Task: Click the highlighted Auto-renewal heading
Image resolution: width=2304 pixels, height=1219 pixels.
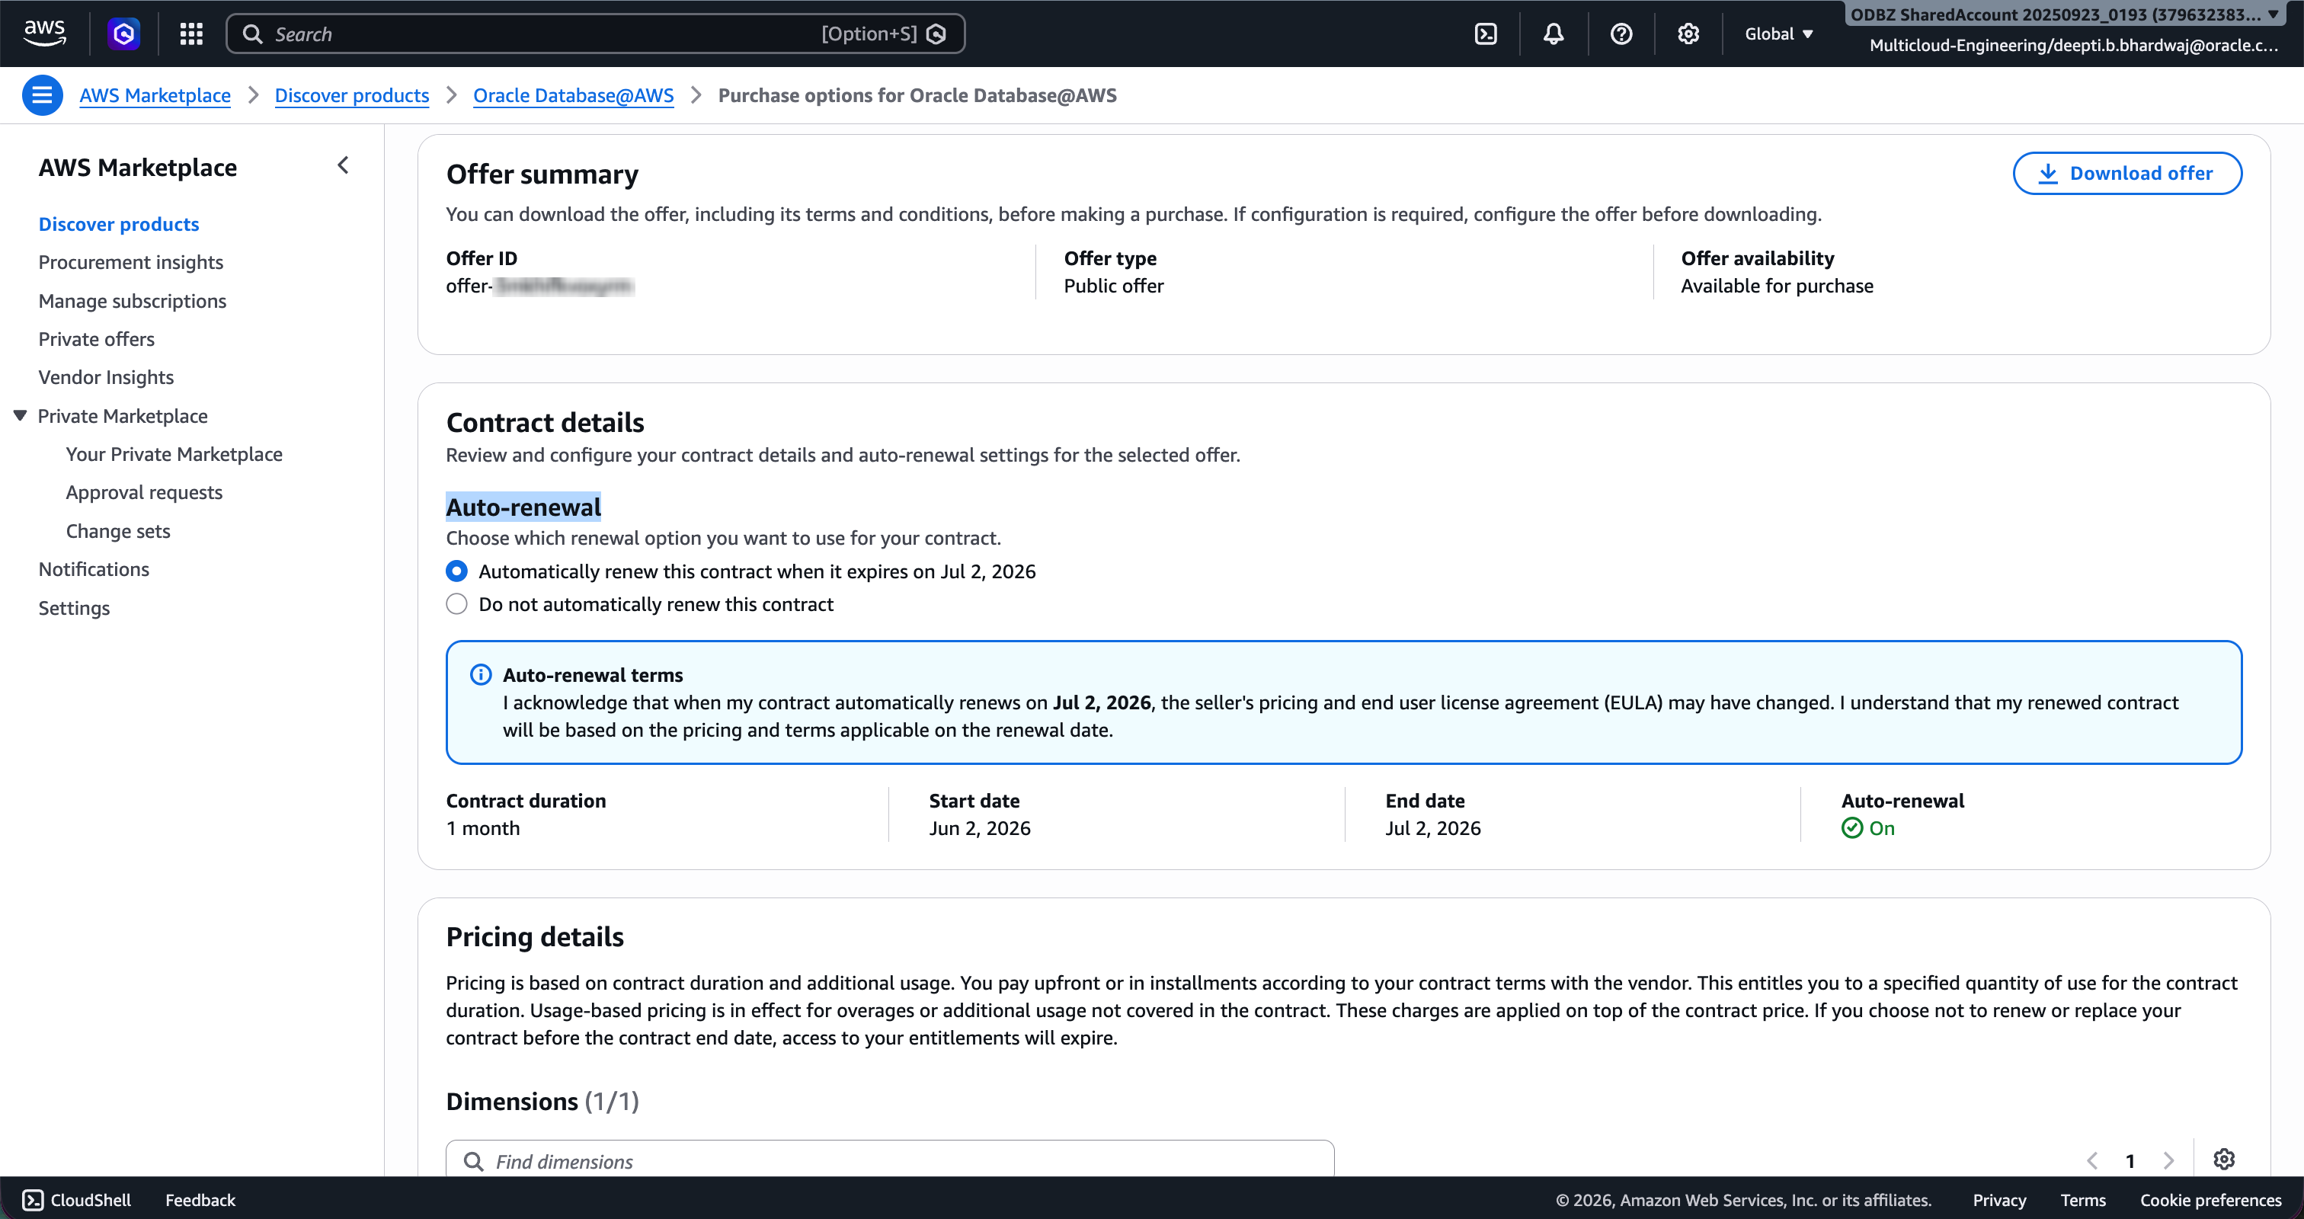Action: click(x=523, y=507)
